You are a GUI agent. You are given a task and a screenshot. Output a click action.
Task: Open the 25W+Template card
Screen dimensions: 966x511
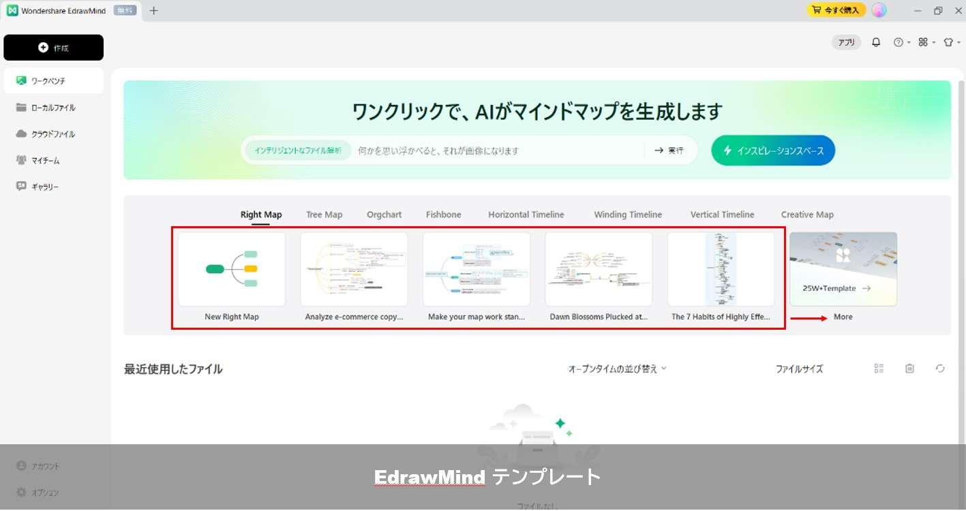843,269
